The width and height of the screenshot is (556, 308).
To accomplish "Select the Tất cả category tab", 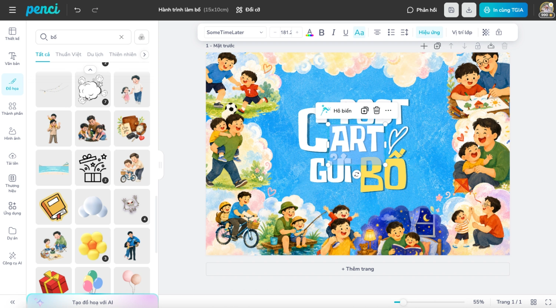I will point(43,54).
